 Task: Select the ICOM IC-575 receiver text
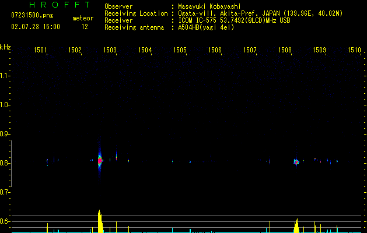[x=234, y=20]
